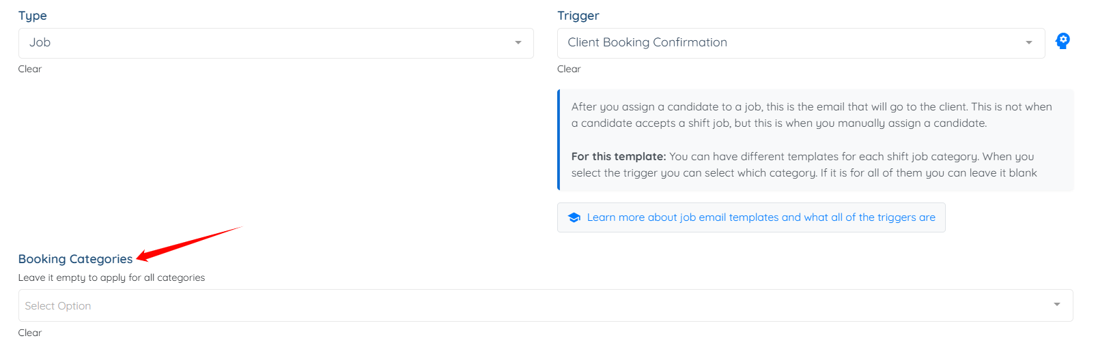Screen dimensions: 1111x347
Task: Expand the Trigger dropdown arrow
Action: pyautogui.click(x=1029, y=43)
